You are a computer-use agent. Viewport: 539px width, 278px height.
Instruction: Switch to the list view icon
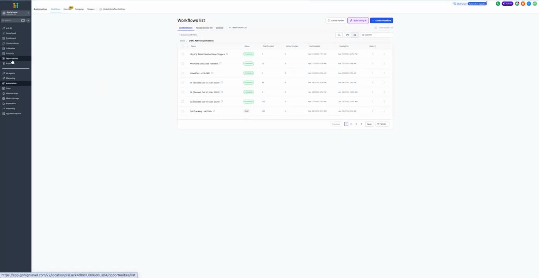355,35
